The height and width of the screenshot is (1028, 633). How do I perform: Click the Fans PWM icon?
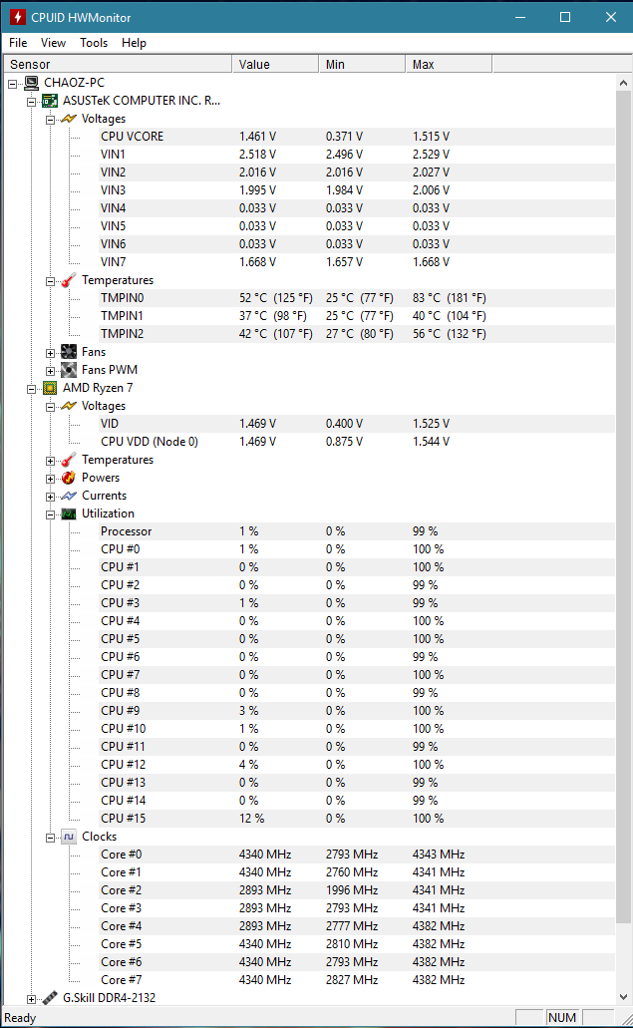69,370
